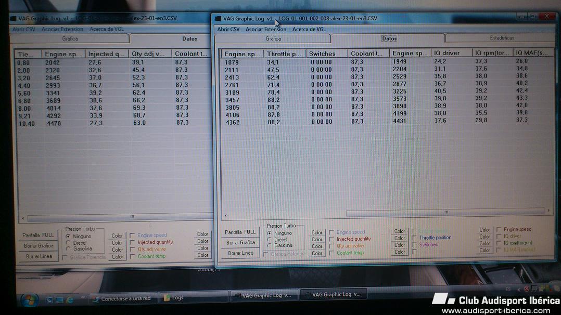Screen dimensions: 561x315
Task: Pick color for IQ rpm(torque)
Action: pyautogui.click(x=484, y=243)
